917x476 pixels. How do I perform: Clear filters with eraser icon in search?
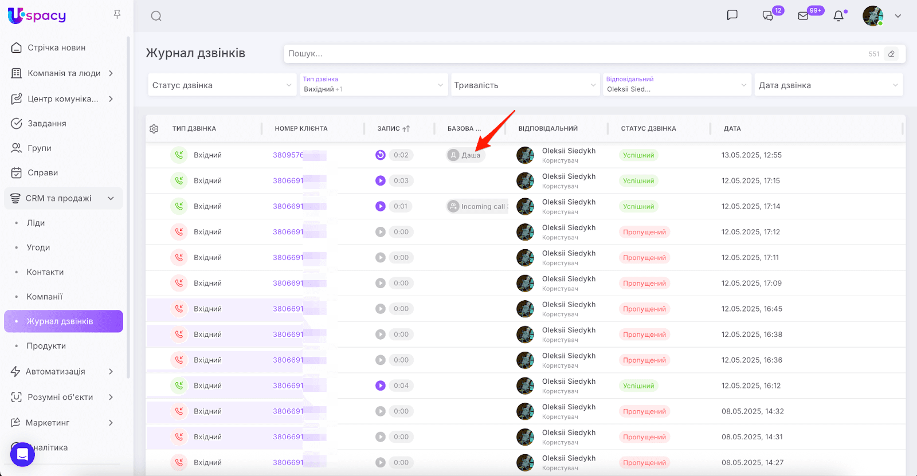(x=891, y=54)
